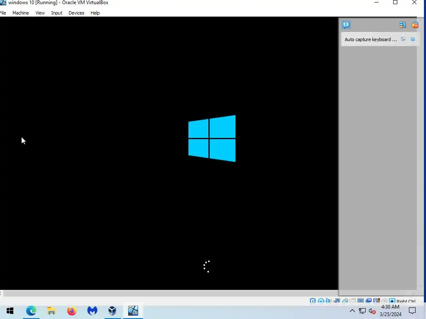Click the USB devices status icon
The width and height of the screenshot is (426, 319).
point(345,301)
